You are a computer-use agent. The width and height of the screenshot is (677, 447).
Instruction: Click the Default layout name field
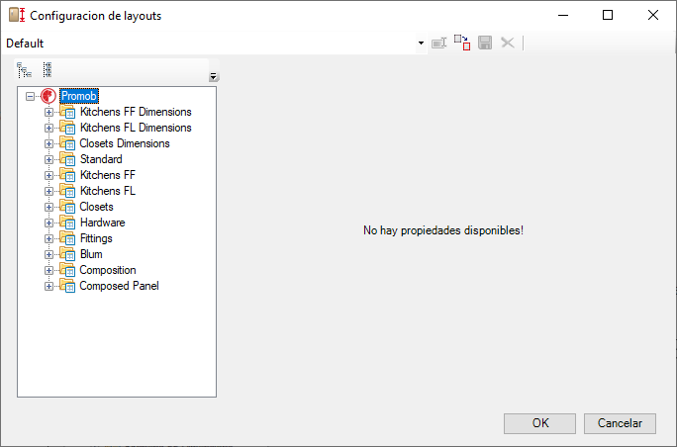tap(210, 44)
